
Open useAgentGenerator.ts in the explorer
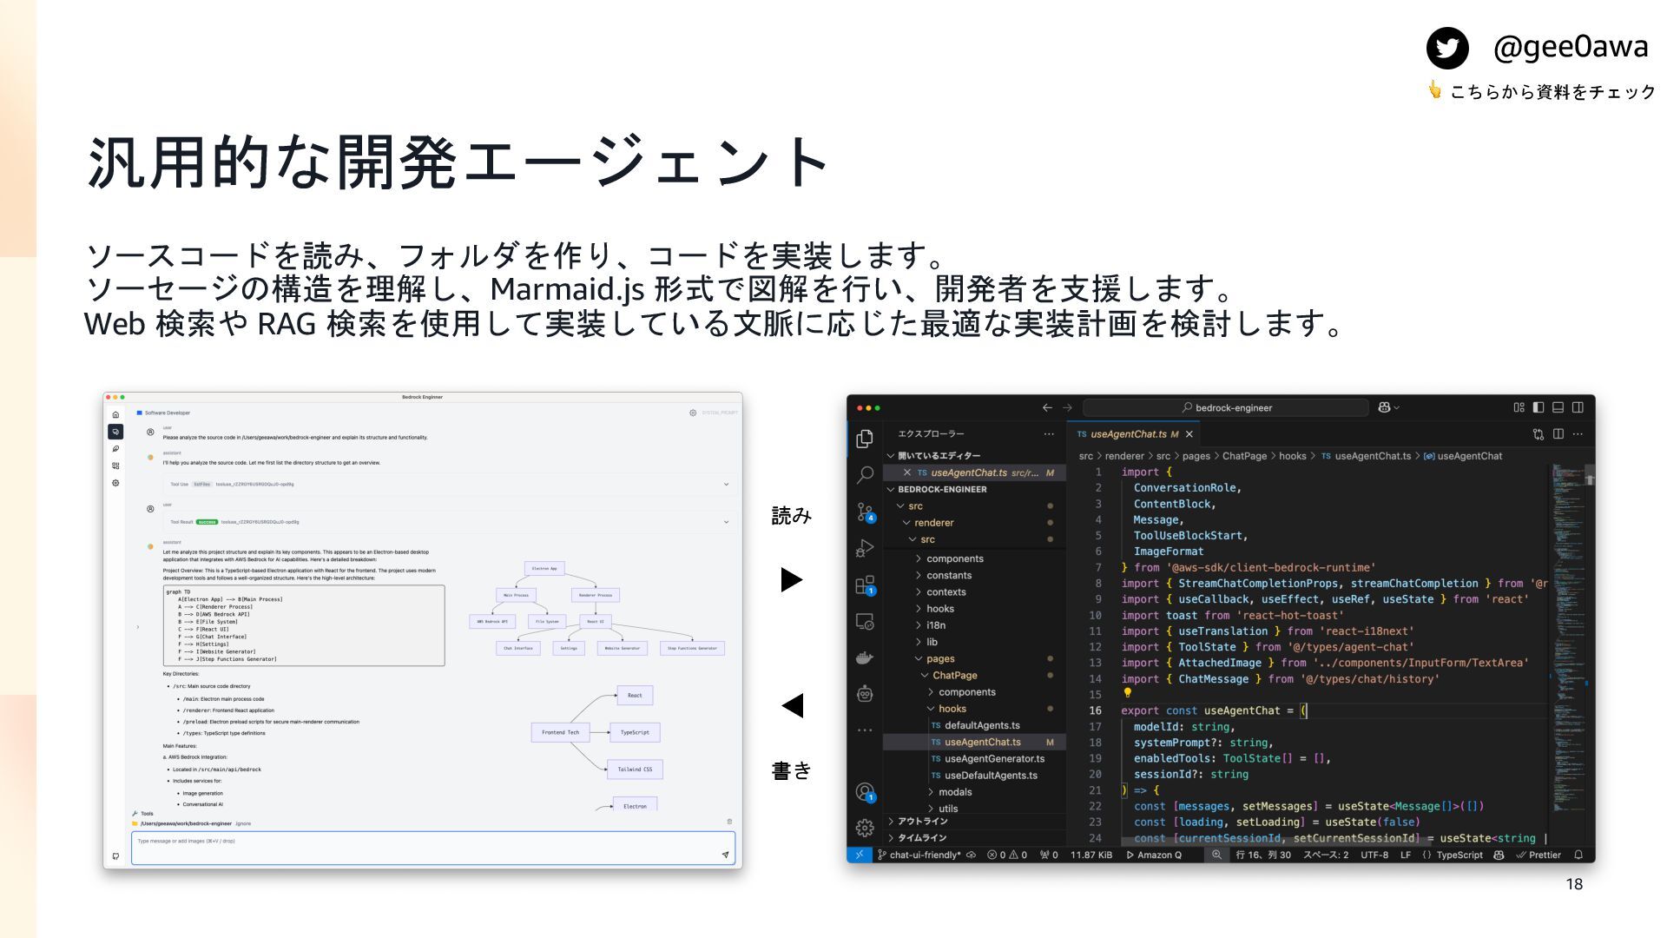[994, 759]
